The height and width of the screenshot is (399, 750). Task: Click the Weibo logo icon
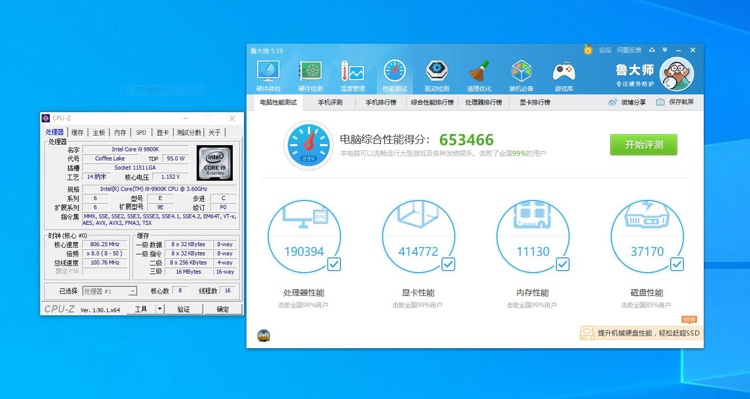tap(613, 102)
